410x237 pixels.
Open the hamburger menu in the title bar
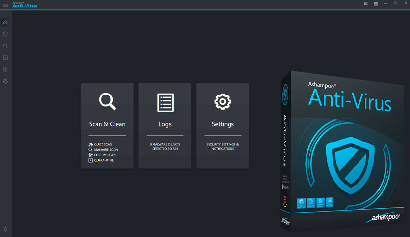(x=5, y=5)
